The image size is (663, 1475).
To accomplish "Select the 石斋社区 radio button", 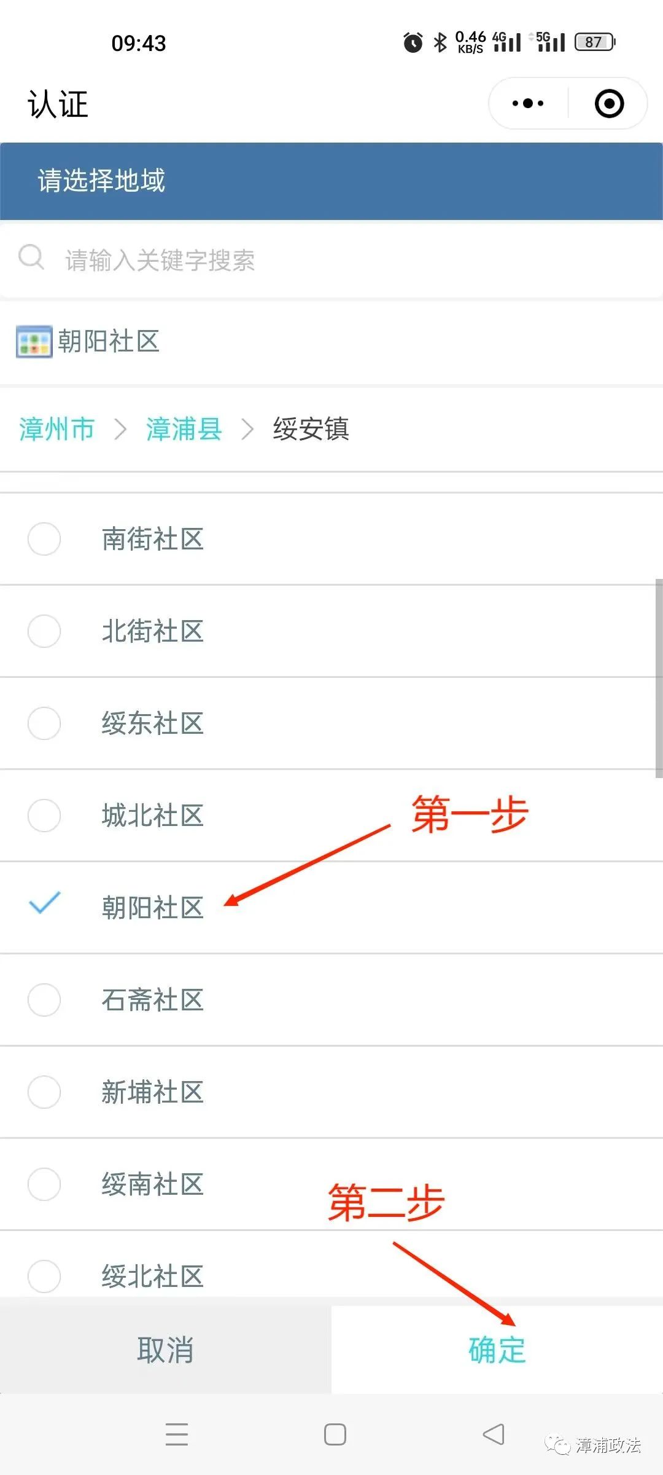I will point(44,1000).
